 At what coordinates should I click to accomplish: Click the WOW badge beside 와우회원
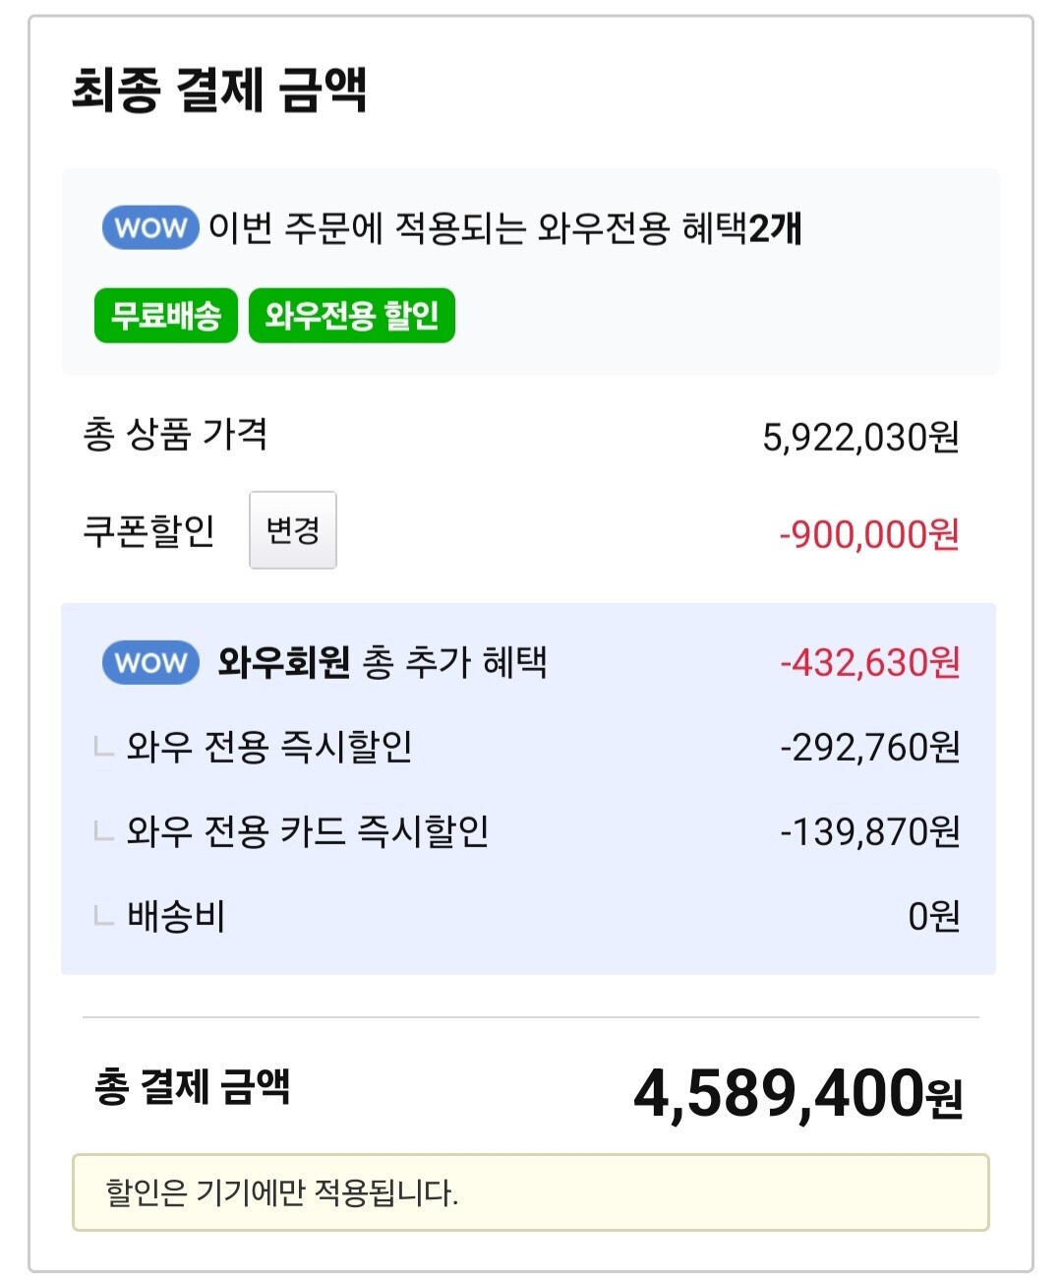click(150, 663)
